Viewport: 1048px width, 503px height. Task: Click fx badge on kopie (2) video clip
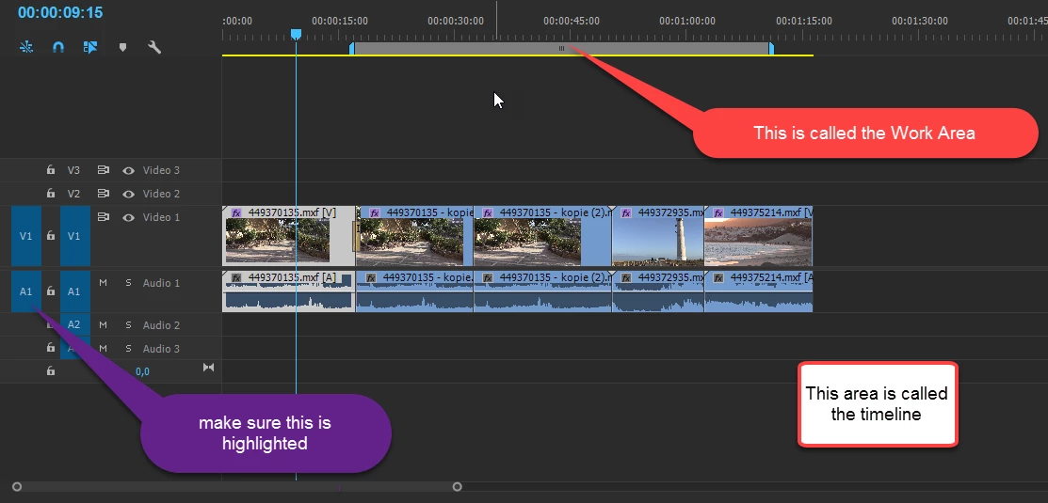(x=488, y=212)
